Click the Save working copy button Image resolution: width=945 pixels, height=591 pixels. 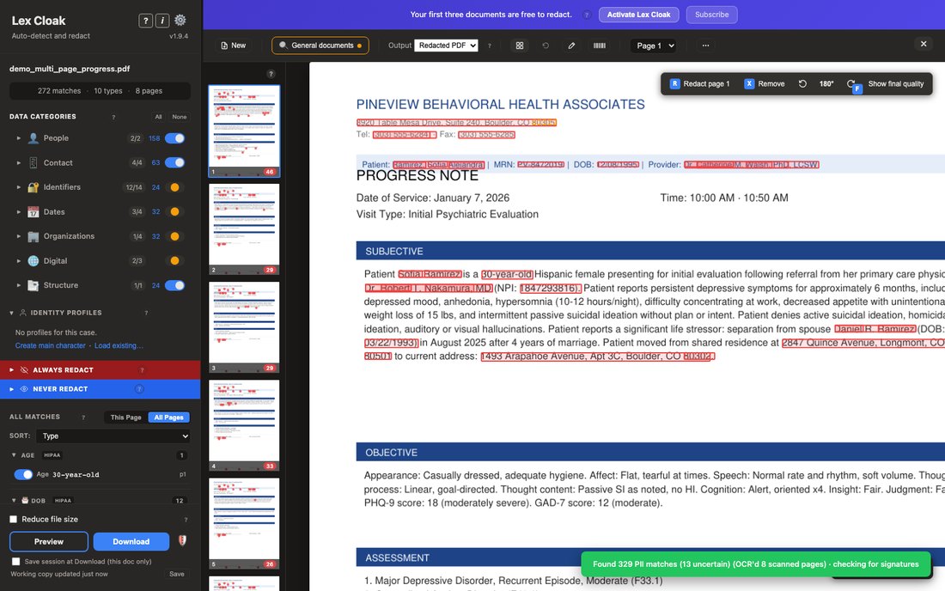click(177, 574)
